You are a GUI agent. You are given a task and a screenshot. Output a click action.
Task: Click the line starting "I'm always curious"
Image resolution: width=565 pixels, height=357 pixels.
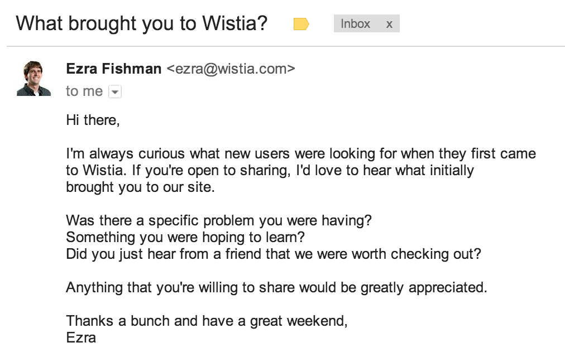click(301, 153)
